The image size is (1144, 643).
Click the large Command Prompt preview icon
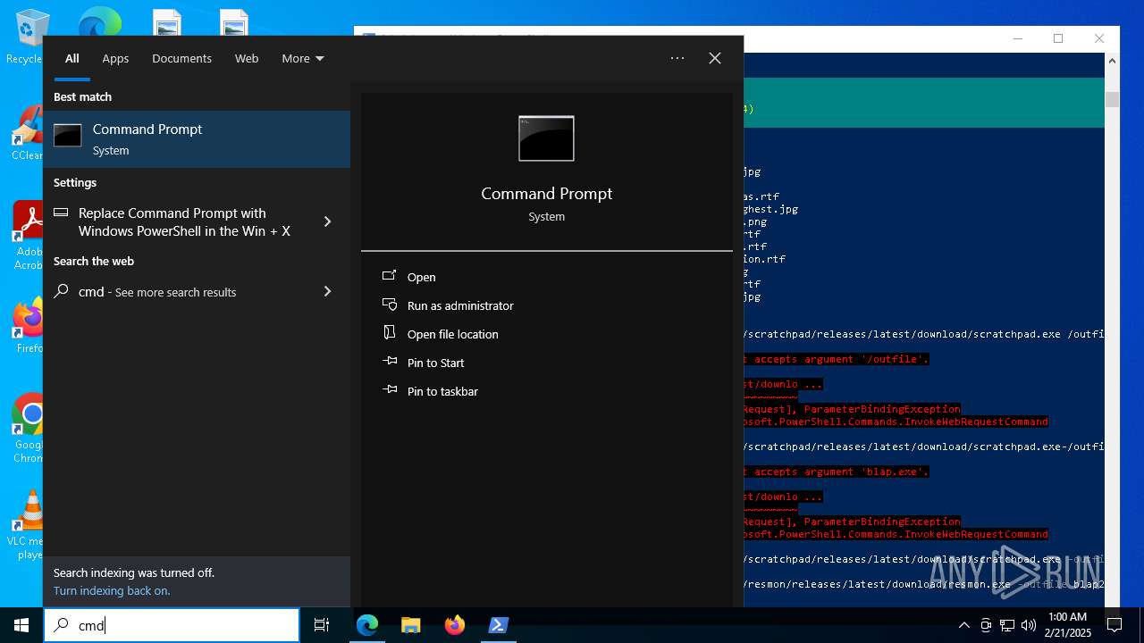546,138
